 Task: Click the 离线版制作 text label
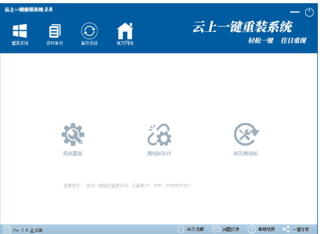pyautogui.click(x=159, y=154)
